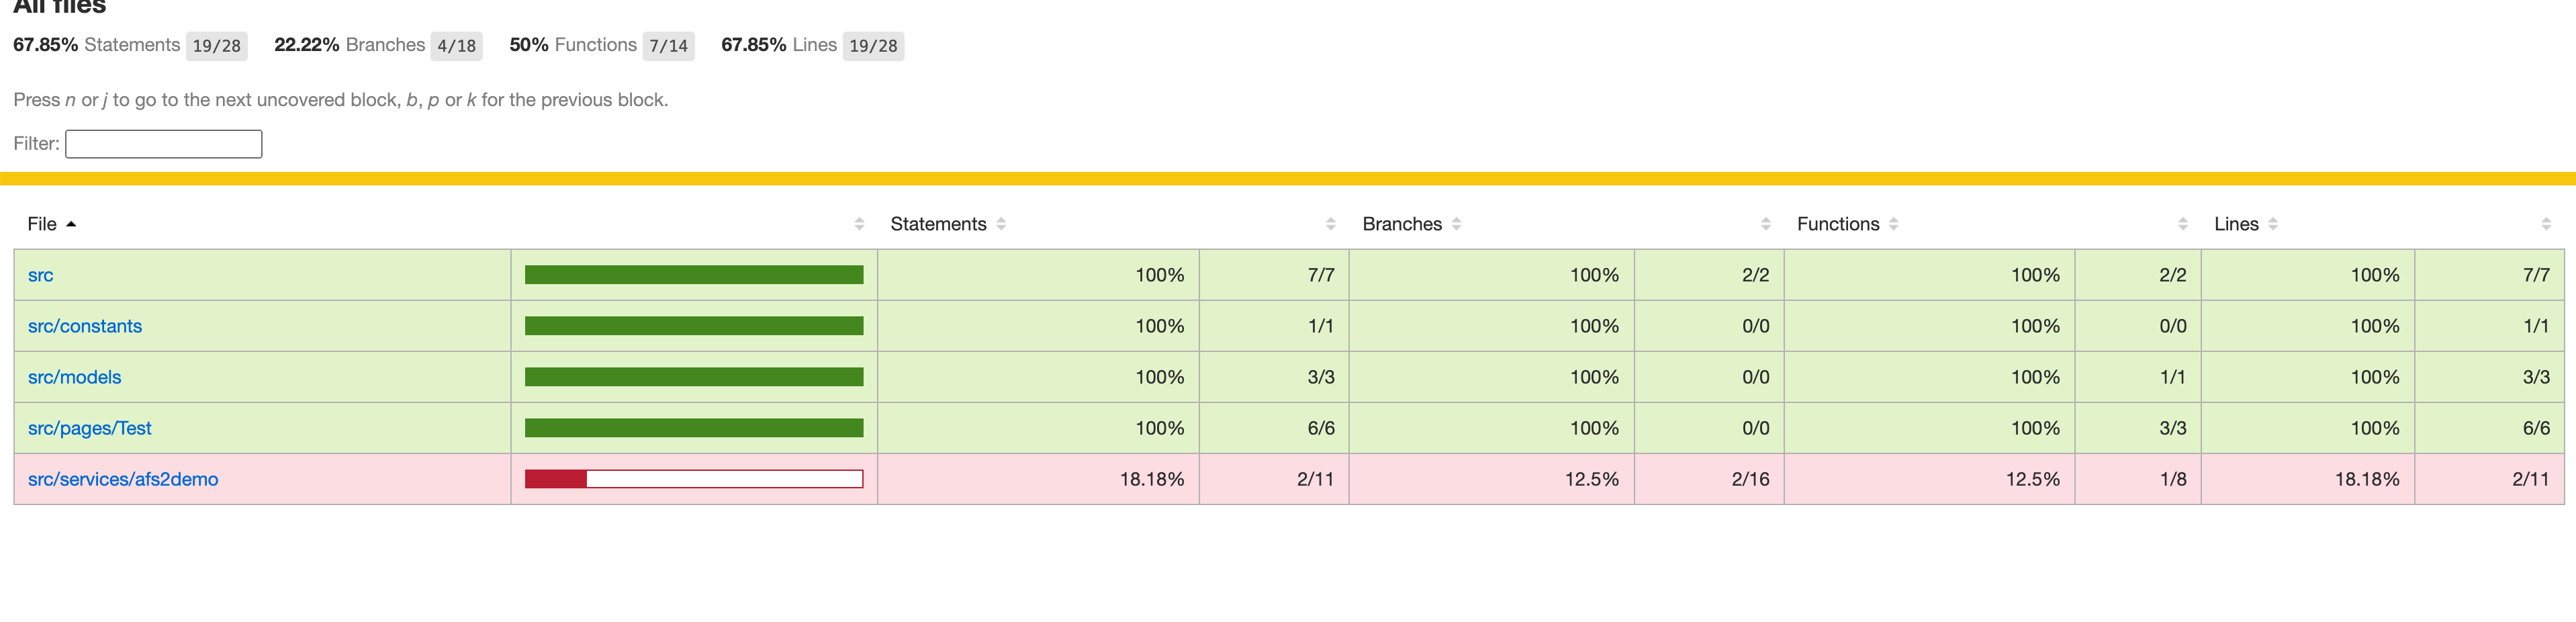Toggle the ascending sort arrow on File header
The height and width of the screenshot is (622, 2576).
click(x=71, y=225)
